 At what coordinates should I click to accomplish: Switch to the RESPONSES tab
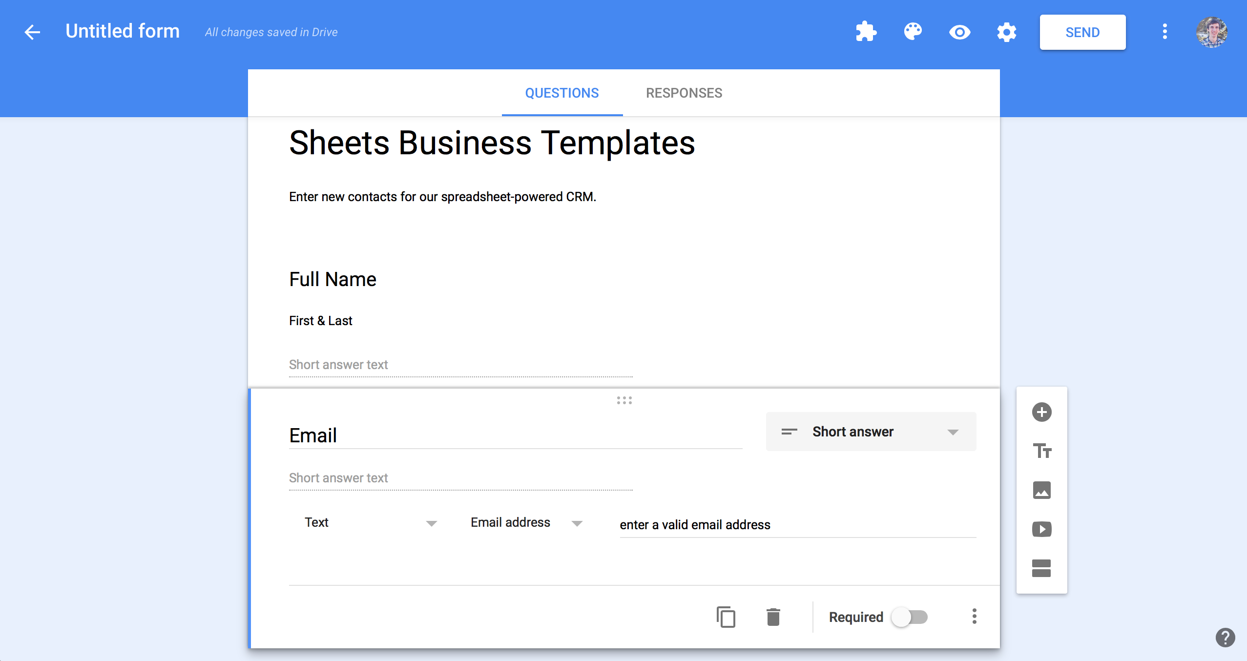pyautogui.click(x=684, y=93)
